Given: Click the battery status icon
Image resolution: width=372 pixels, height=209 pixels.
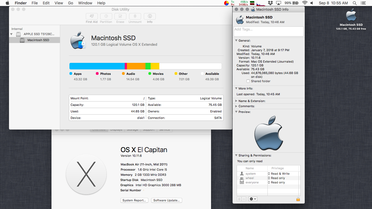Looking at the screenshot, I should [292, 3].
